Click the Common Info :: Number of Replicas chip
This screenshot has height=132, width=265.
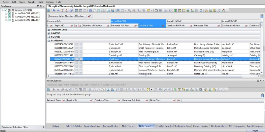(70, 16)
